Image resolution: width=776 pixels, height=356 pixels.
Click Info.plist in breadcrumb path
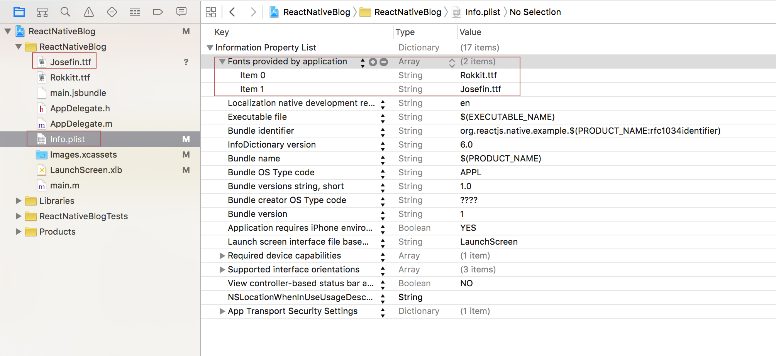483,12
